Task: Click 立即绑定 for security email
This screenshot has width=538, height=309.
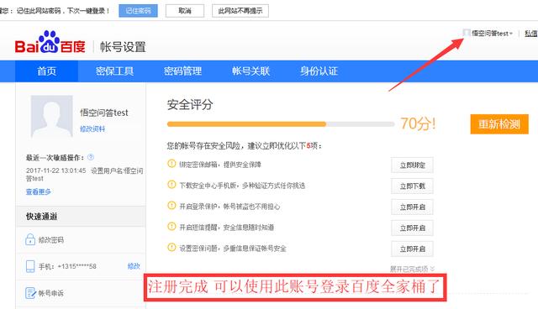Action: click(412, 165)
